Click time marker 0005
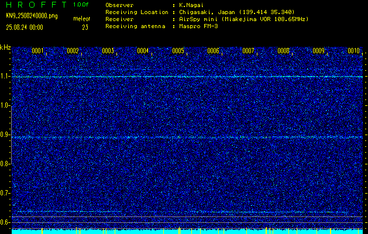This screenshot has height=234, width=368. 178,51
